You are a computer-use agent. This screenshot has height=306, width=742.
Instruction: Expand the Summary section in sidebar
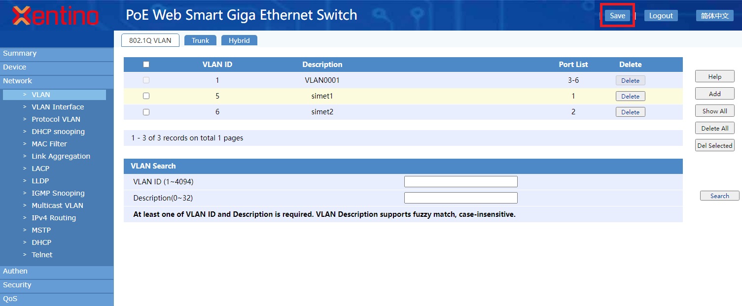tap(20, 53)
